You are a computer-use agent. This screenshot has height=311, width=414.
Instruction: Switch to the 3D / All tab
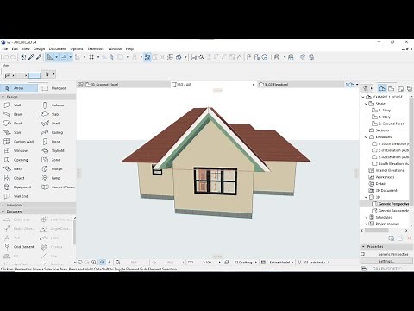click(213, 85)
